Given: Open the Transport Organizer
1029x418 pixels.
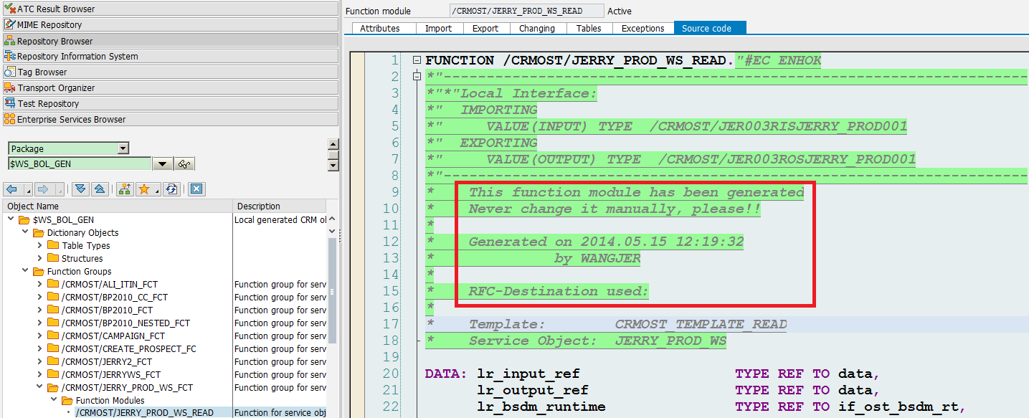Looking at the screenshot, I should [169, 87].
